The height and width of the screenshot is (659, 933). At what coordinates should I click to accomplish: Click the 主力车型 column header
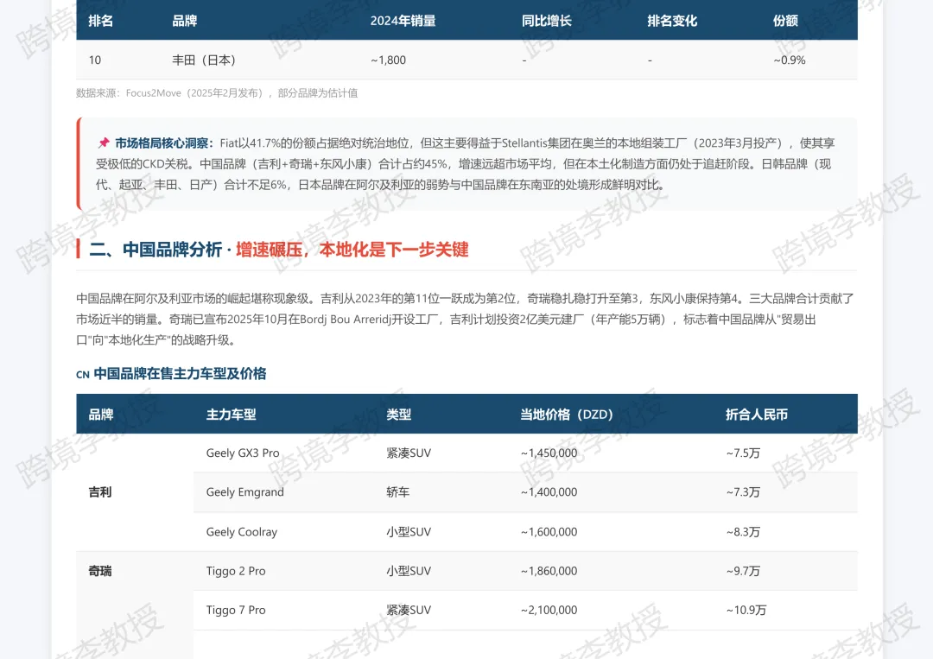coord(231,415)
